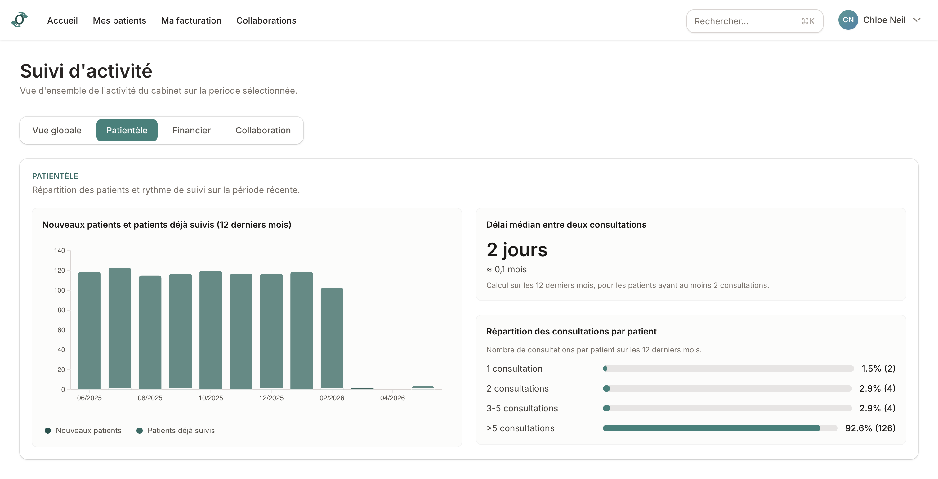Click the '04/2026' axis label

(392, 398)
